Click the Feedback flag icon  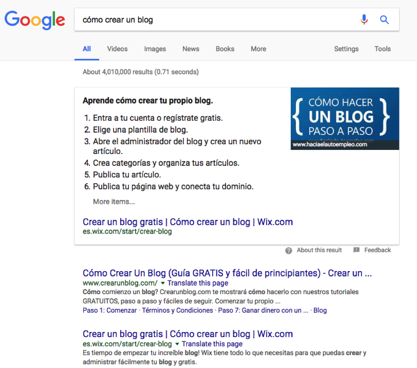click(x=356, y=250)
